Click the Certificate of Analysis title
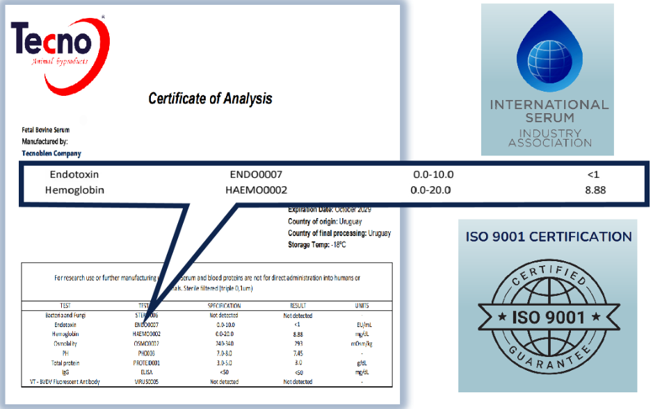Image resolution: width=653 pixels, height=409 pixels. pos(210,99)
